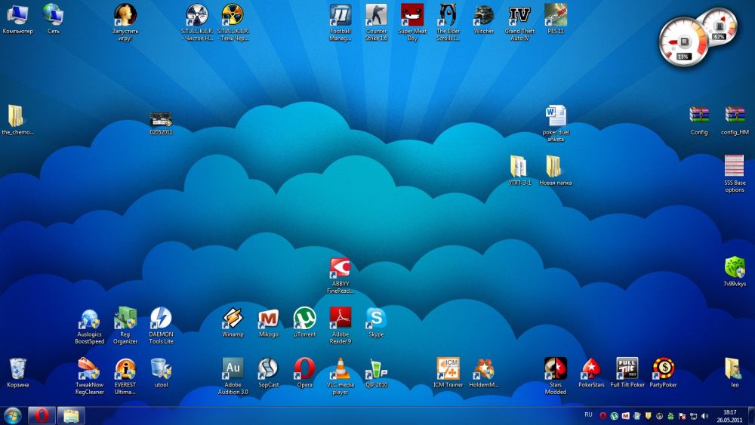Image resolution: width=755 pixels, height=425 pixels.
Task: Click the network tray icon
Action: [694, 416]
